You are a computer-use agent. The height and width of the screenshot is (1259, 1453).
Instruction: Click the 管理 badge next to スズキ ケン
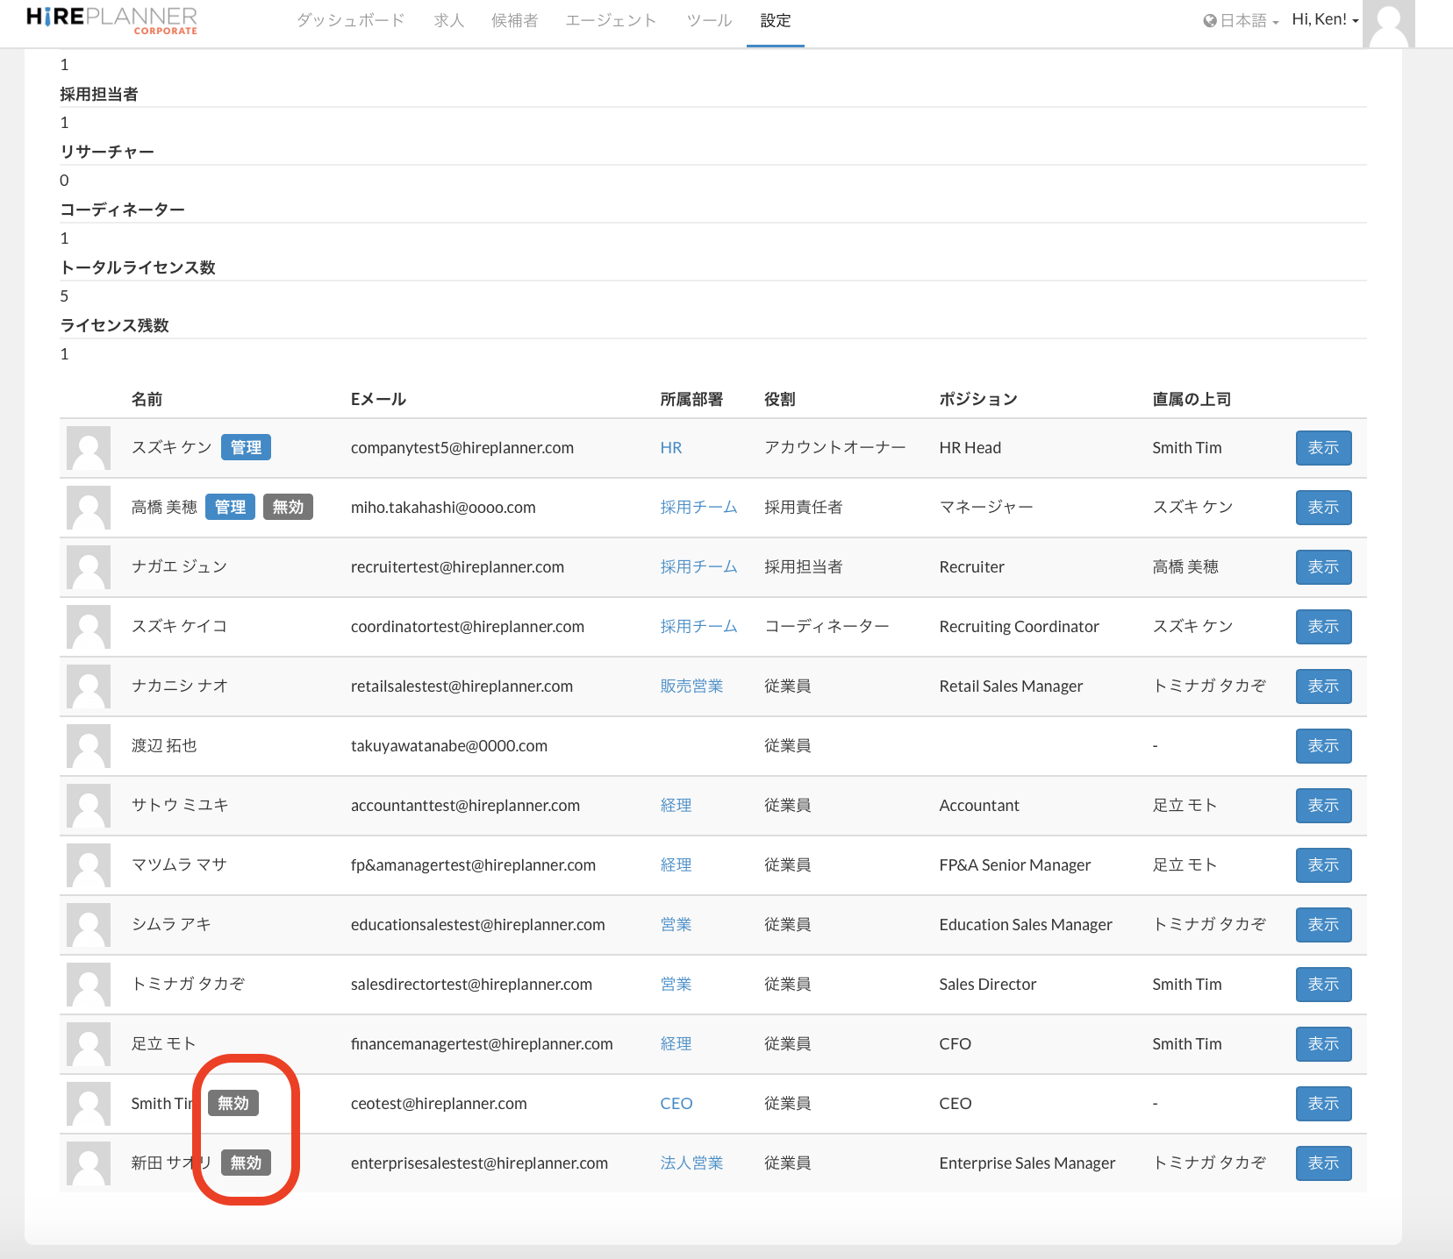point(246,448)
